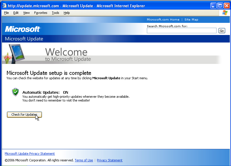231x166 pixels.
Task: Click the Search Microsoft.com input field
Action: [182, 31]
